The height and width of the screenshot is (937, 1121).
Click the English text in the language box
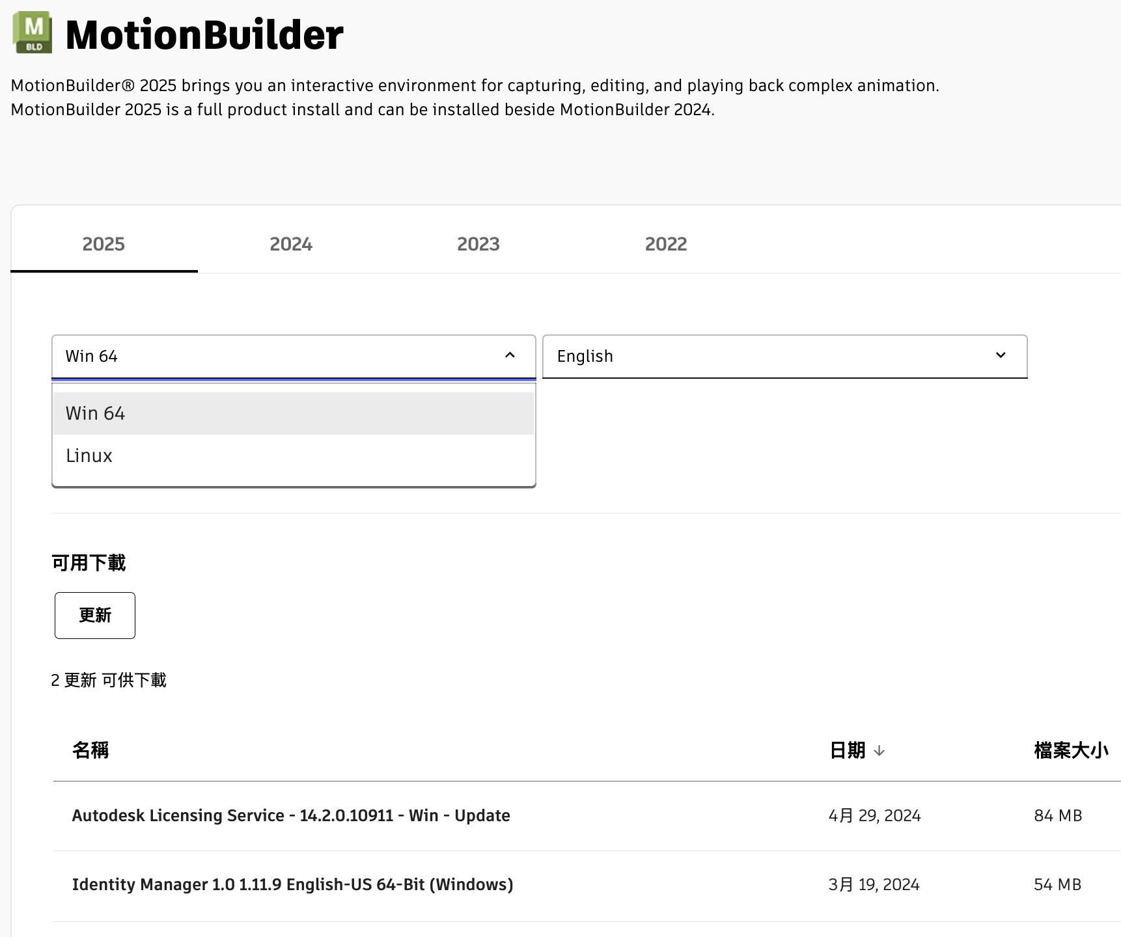[x=585, y=356]
